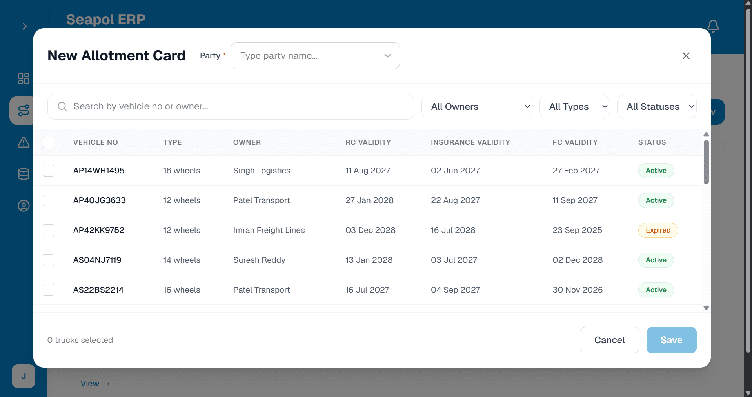The height and width of the screenshot is (397, 752).
Task: Click owner Suresh Reddy
Action: pyautogui.click(x=259, y=260)
